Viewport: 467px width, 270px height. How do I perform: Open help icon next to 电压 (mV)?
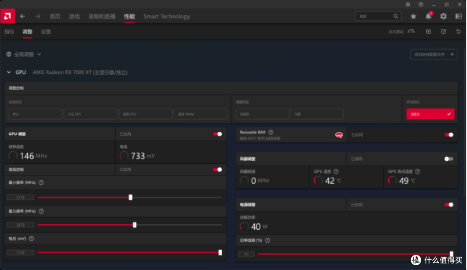pyautogui.click(x=31, y=239)
